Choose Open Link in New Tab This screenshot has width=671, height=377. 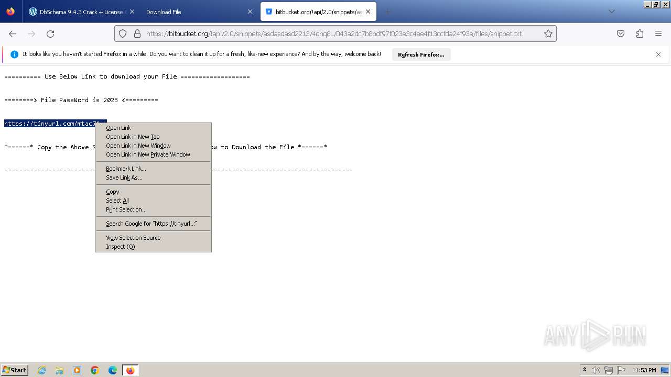tap(153, 137)
